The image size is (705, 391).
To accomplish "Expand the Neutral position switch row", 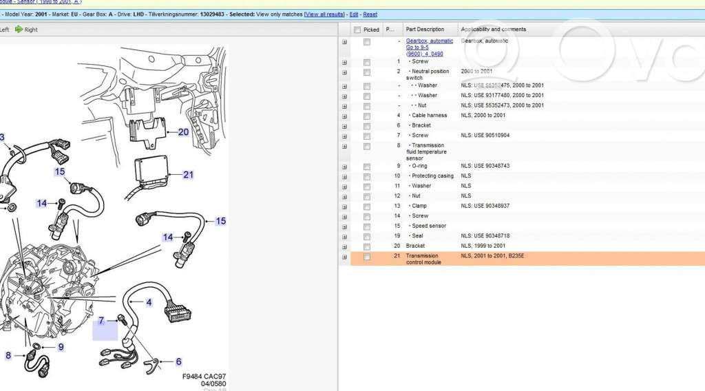I will pos(344,72).
